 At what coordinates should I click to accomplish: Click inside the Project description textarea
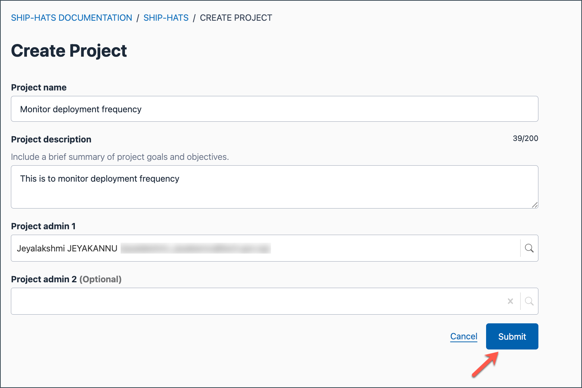275,187
